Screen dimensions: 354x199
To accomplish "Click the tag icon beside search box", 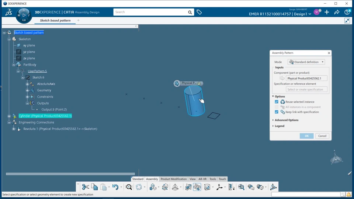I will (x=199, y=12).
